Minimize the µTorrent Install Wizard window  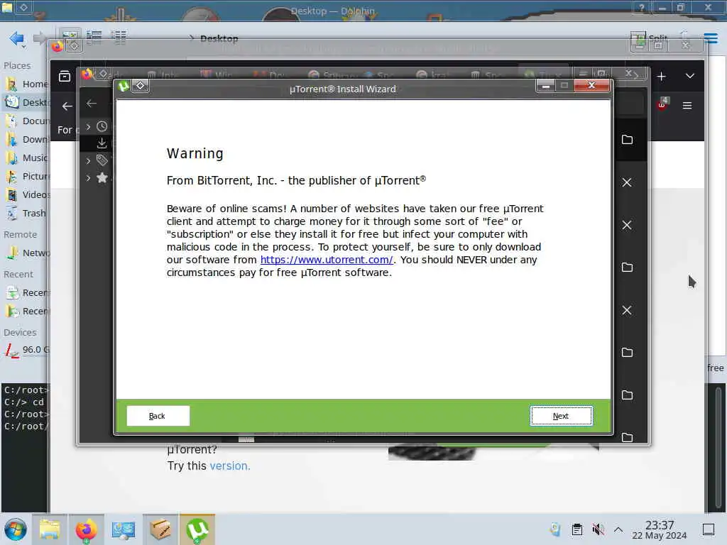(x=546, y=85)
